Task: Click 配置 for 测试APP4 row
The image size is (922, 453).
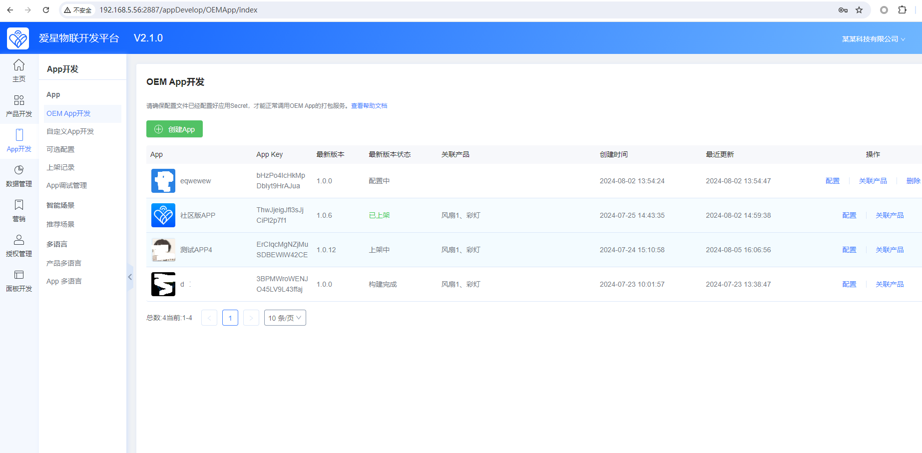Action: (849, 250)
